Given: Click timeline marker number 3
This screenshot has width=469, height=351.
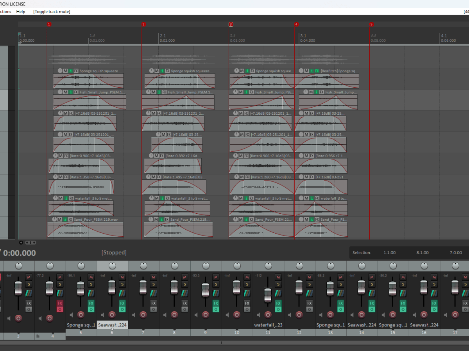Looking at the screenshot, I should 231,24.
